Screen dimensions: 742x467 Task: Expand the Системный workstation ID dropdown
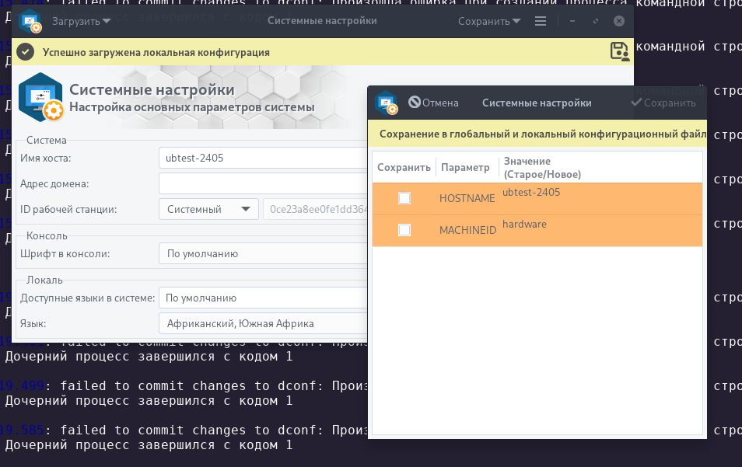tap(208, 209)
